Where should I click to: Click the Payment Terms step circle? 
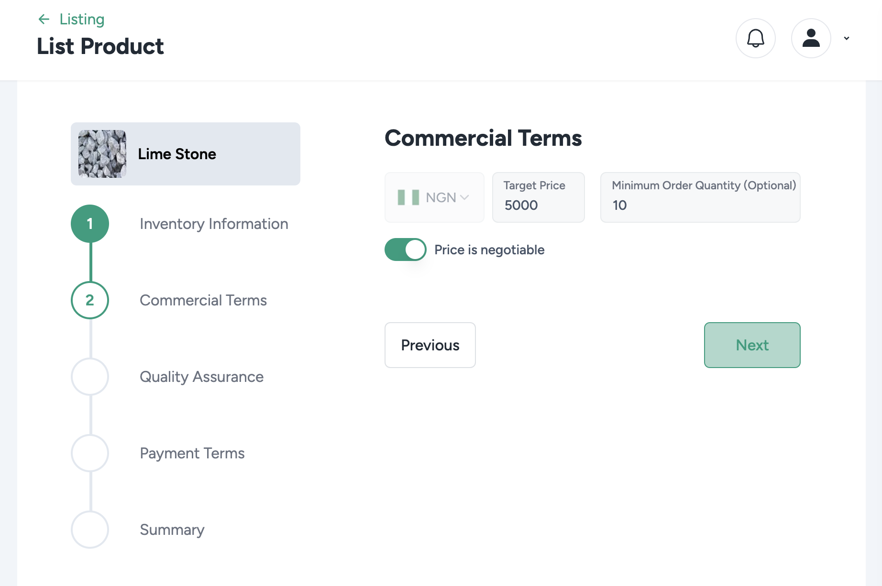click(x=90, y=453)
